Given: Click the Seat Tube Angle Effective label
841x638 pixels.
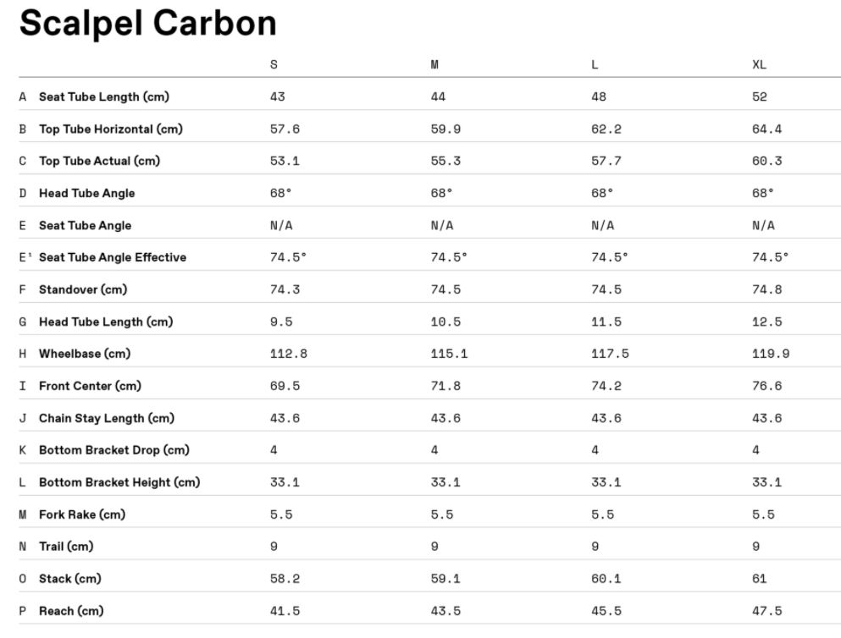Looking at the screenshot, I should 113,258.
